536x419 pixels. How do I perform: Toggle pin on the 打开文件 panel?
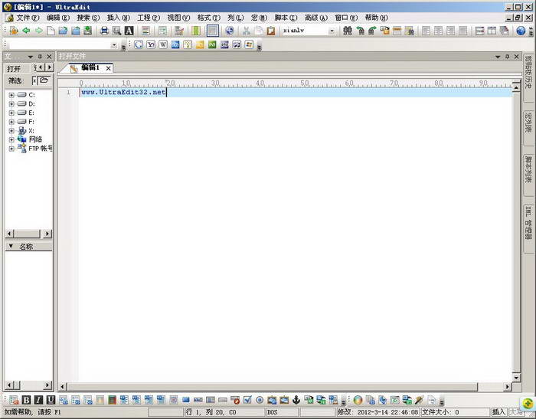(x=506, y=56)
